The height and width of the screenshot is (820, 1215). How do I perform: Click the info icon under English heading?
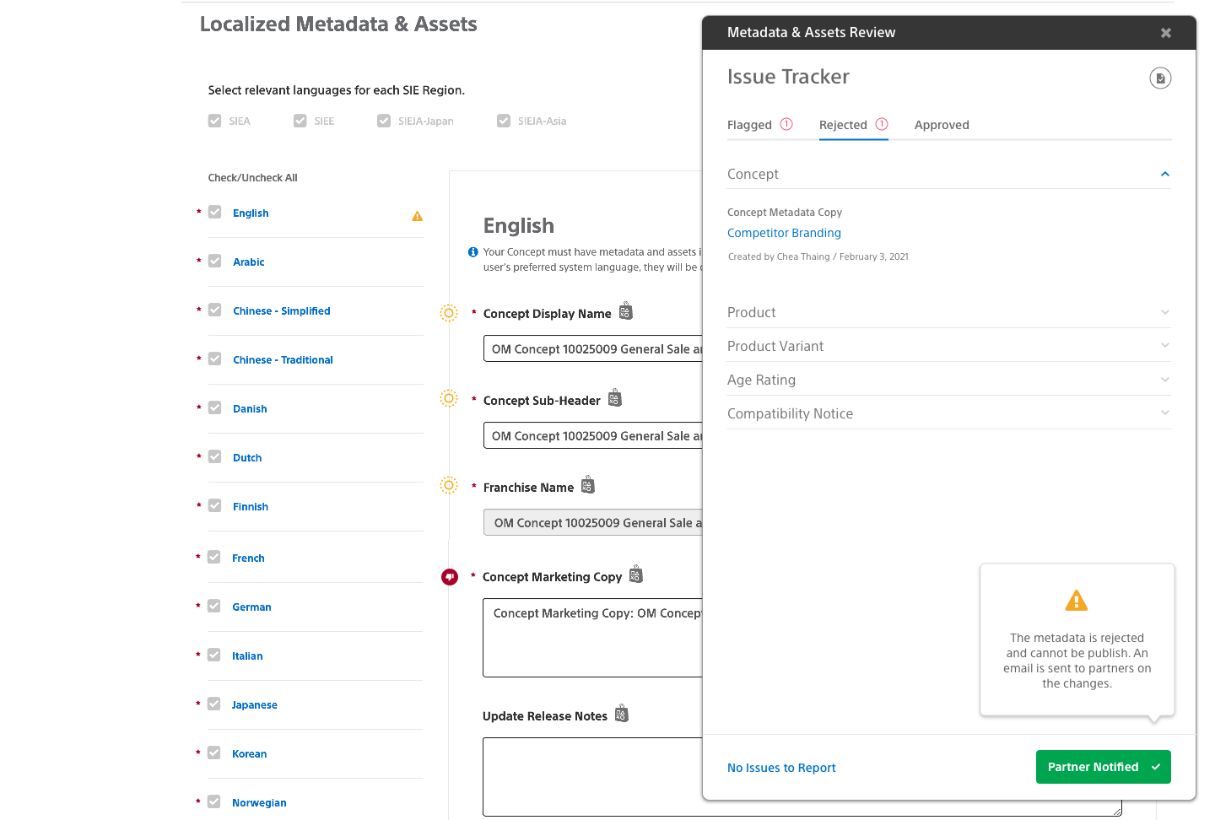[x=472, y=252]
